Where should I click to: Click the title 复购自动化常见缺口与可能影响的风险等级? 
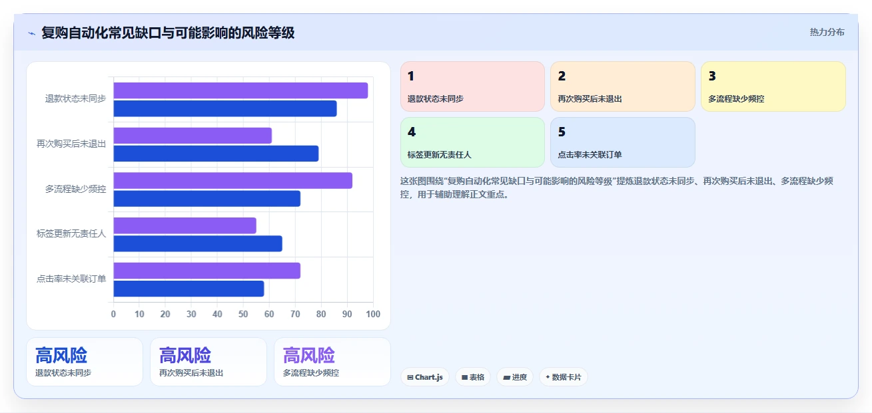[168, 33]
